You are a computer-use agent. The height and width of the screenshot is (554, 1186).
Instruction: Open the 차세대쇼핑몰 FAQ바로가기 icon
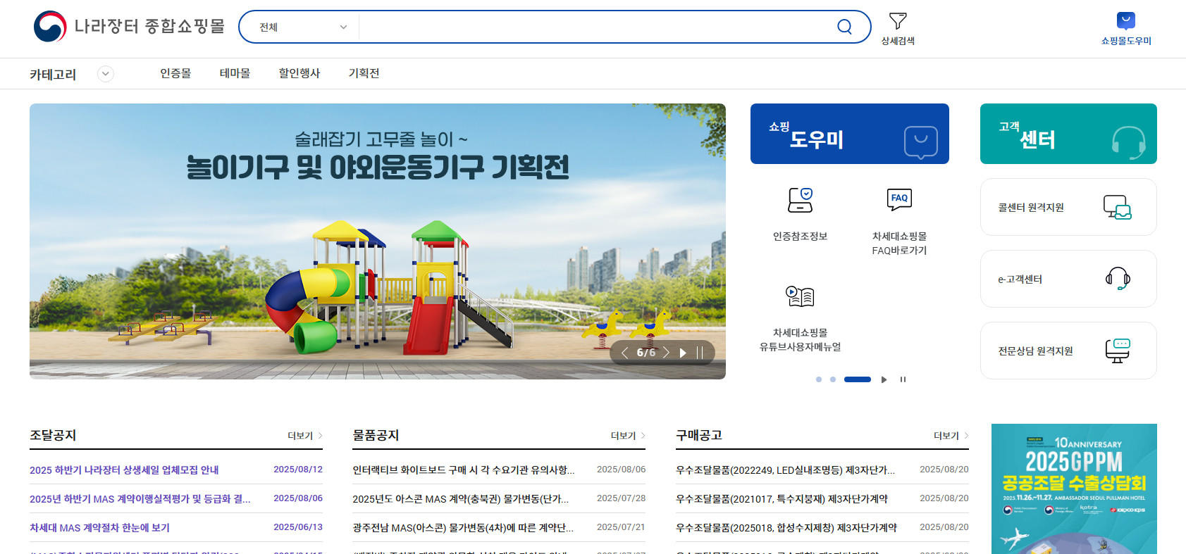pos(899,200)
